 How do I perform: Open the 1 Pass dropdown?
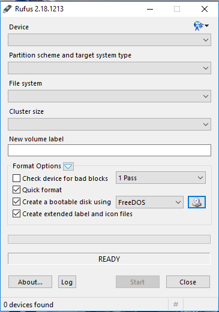[161, 178]
